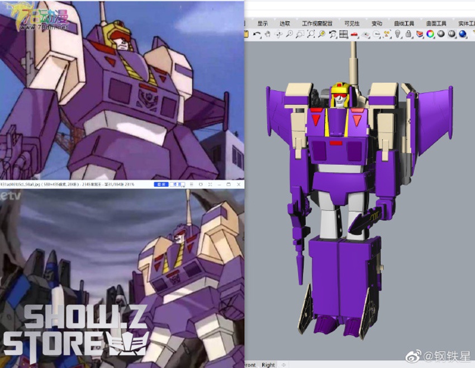
Task: Click the Zoom selected tool with yellow dot
Action: click(x=322, y=34)
